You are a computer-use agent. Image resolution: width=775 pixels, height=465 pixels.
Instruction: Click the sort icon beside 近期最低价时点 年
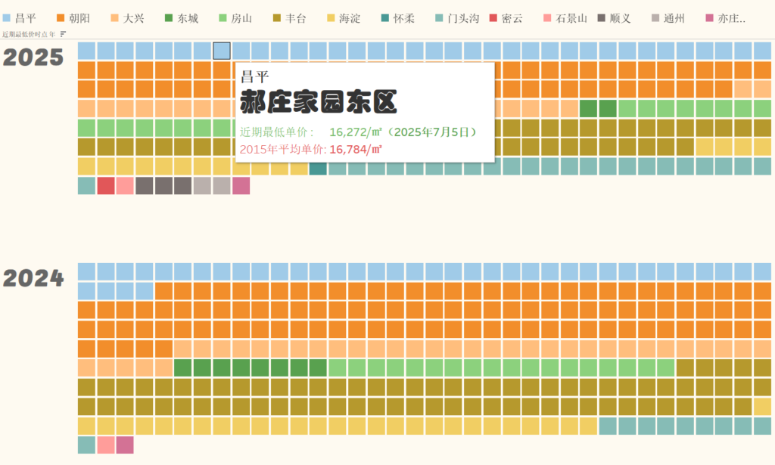coord(63,34)
